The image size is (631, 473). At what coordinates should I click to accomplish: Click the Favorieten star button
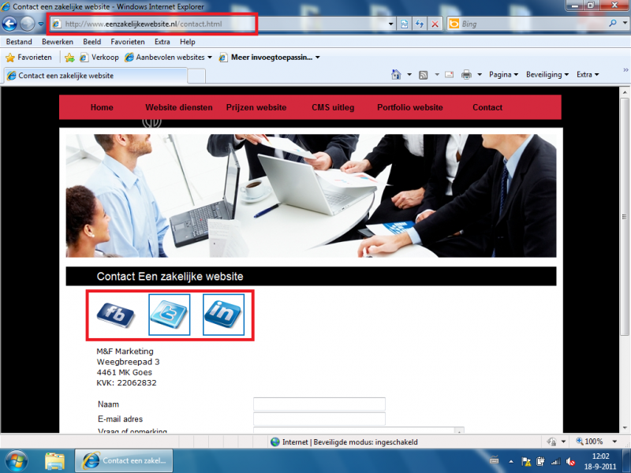tap(29, 58)
